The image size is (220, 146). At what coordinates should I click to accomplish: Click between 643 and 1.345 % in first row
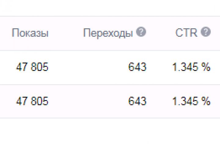[159, 67]
